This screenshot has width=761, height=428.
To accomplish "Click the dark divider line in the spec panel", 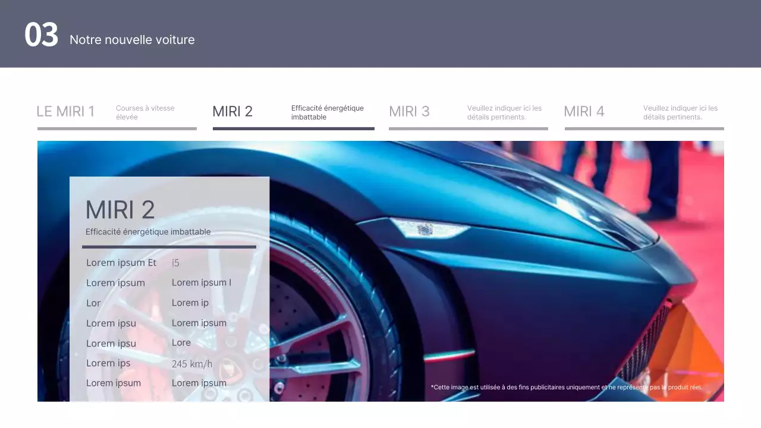I will tap(169, 247).
